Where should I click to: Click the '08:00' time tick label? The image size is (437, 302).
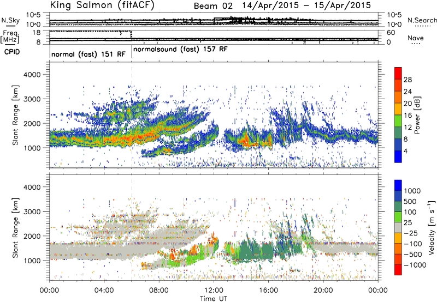[159, 291]
